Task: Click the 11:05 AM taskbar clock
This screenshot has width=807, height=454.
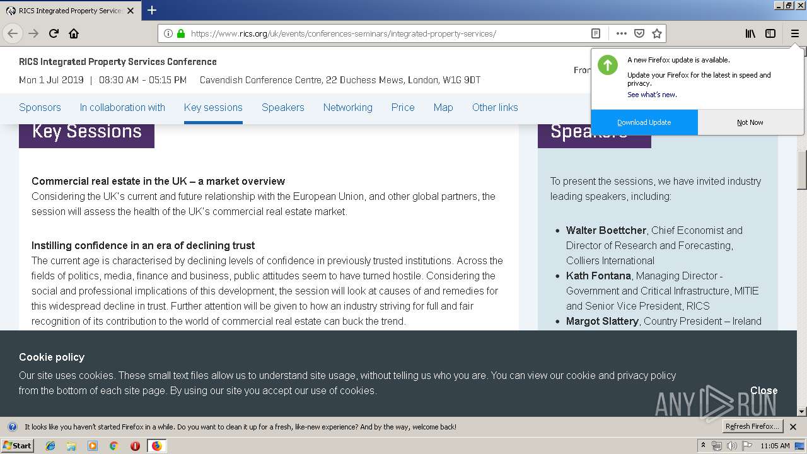Action: click(775, 446)
